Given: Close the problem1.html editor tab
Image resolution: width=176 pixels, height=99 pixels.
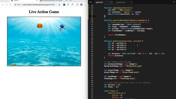Looking at the screenshot, I should pyautogui.click(x=131, y=2).
